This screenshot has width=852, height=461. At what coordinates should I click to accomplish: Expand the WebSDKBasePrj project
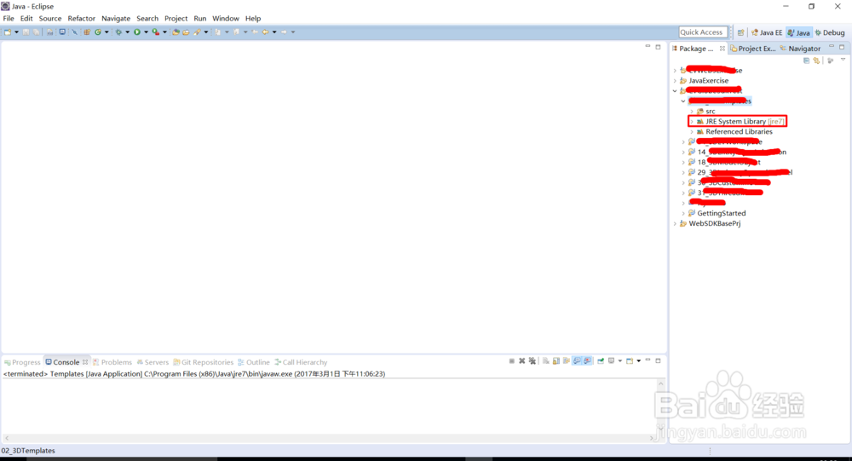(x=675, y=223)
